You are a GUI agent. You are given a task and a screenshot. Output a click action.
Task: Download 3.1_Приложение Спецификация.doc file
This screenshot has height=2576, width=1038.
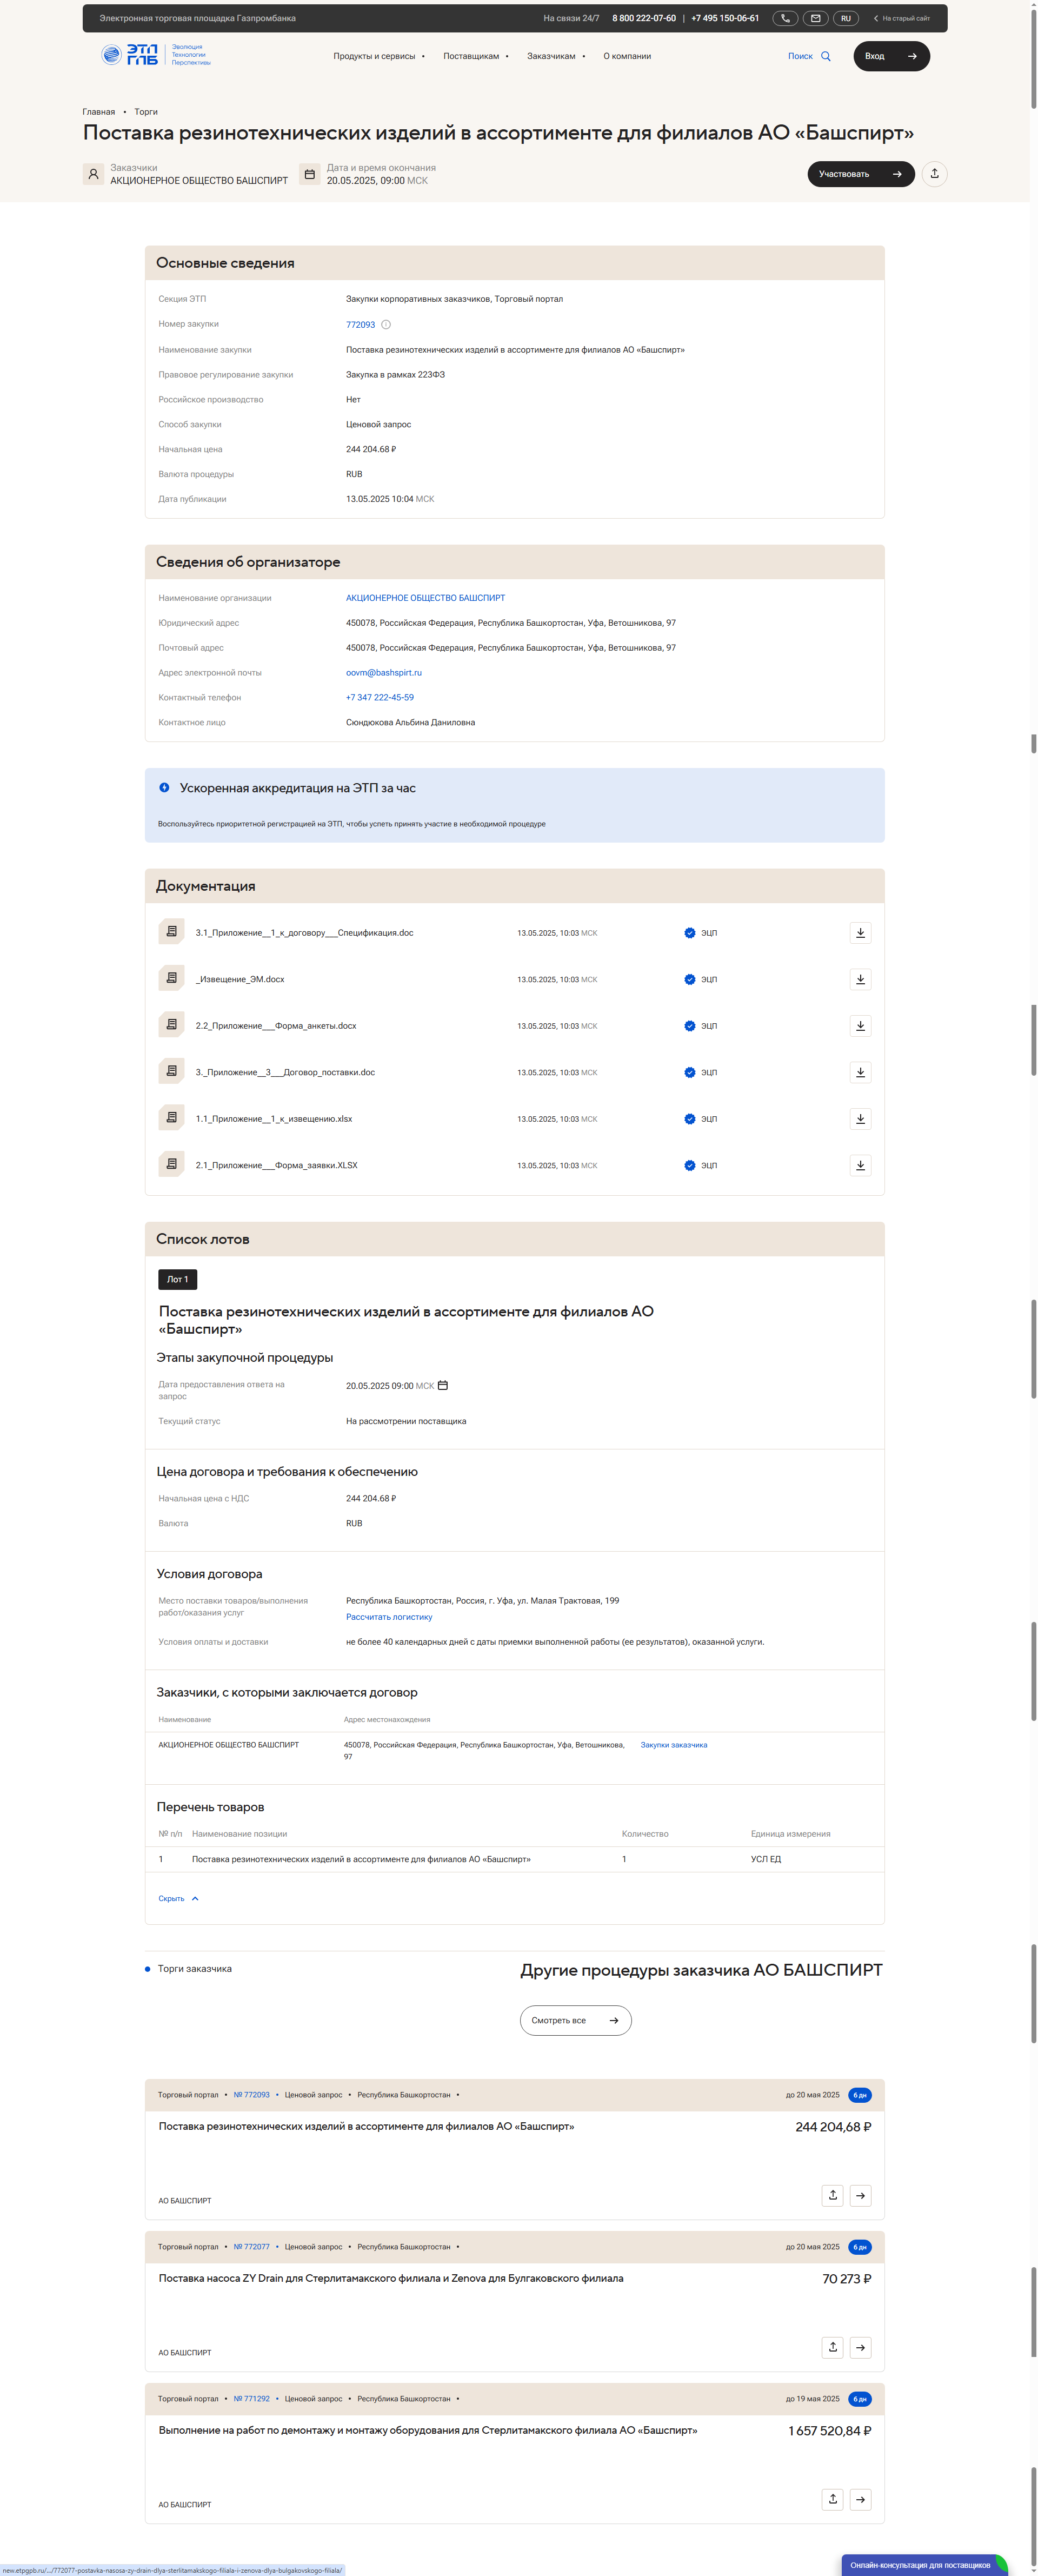pyautogui.click(x=860, y=933)
